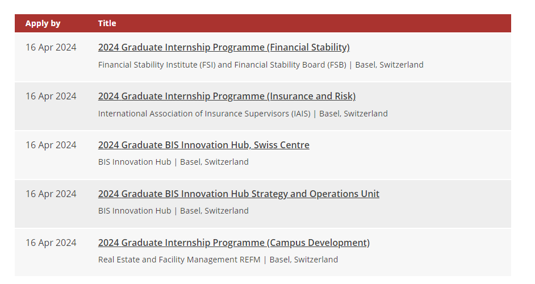Viewport: 535px width, 284px height.
Task: Open the Insurance and Risk internship link
Action: click(x=227, y=96)
